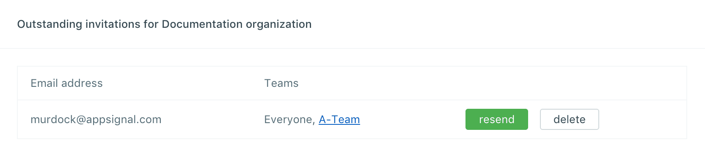Click the Email address column header
Screen dimensions: 705x156
pos(66,83)
